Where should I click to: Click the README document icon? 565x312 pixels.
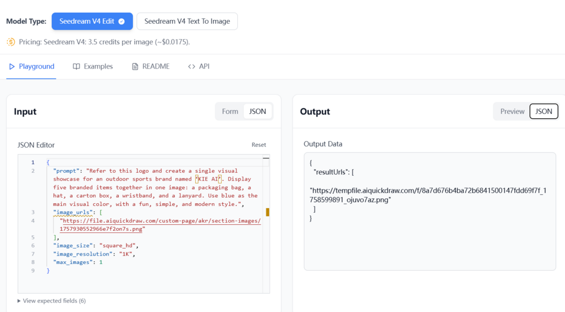(135, 67)
